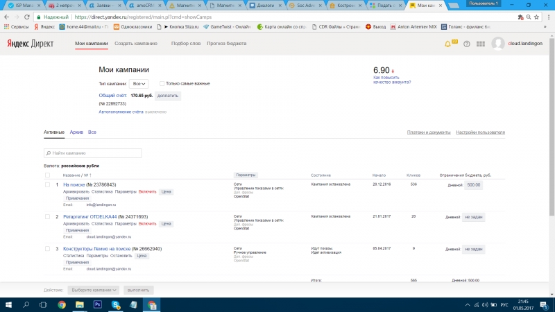
Task: Click Цена button for На поиске
Action: click(166, 192)
